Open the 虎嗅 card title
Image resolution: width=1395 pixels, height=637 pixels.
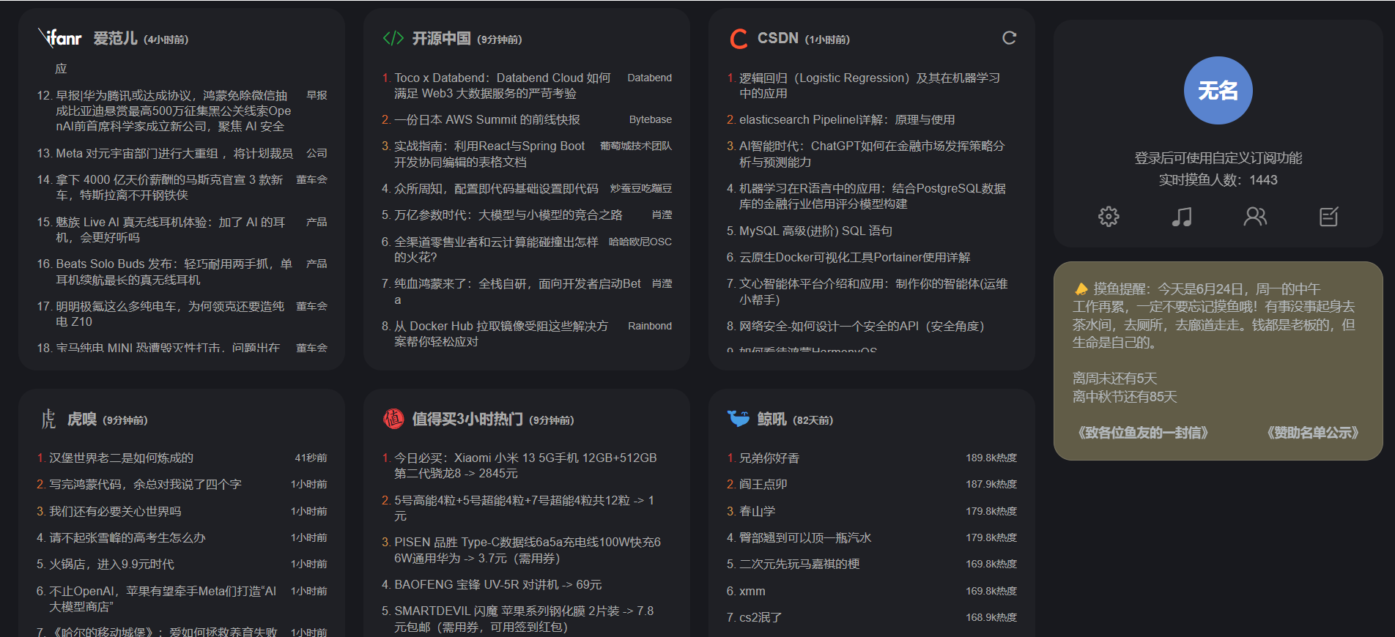coord(82,419)
